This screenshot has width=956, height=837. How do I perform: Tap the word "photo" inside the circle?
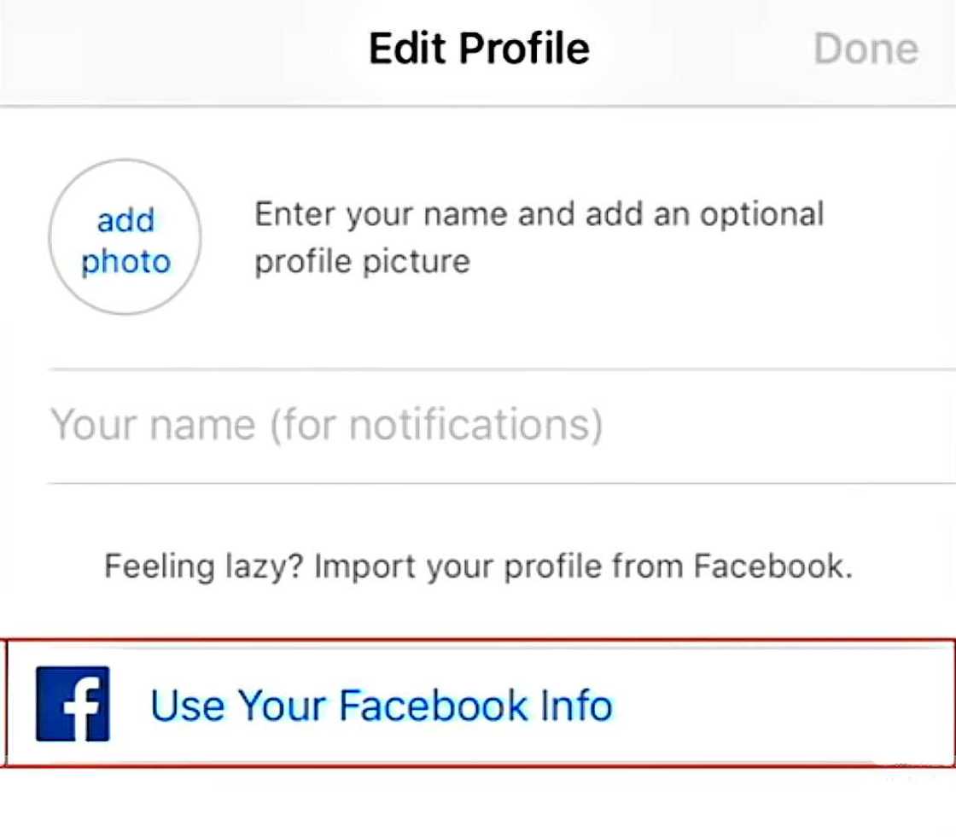click(x=125, y=260)
